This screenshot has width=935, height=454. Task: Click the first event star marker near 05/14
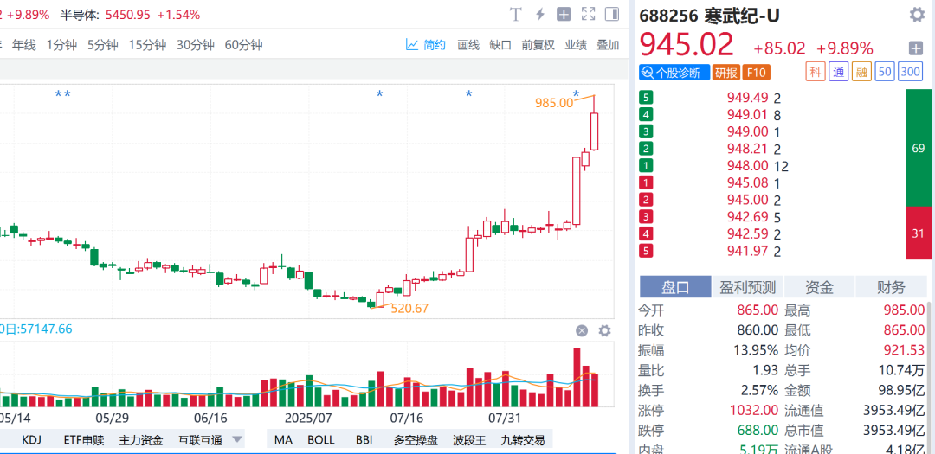tap(59, 94)
